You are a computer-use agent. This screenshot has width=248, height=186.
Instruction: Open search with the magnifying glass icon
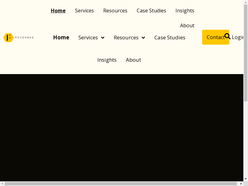[x=227, y=36]
